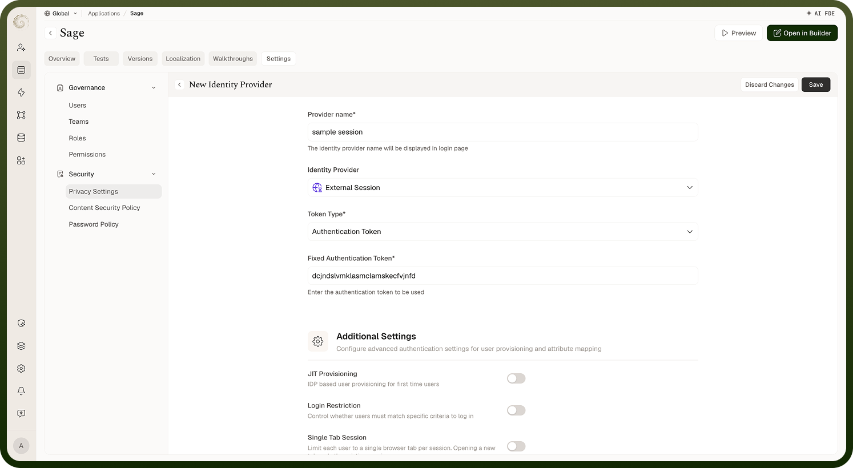Click the globe icon next to Global
The width and height of the screenshot is (853, 468).
[47, 13]
